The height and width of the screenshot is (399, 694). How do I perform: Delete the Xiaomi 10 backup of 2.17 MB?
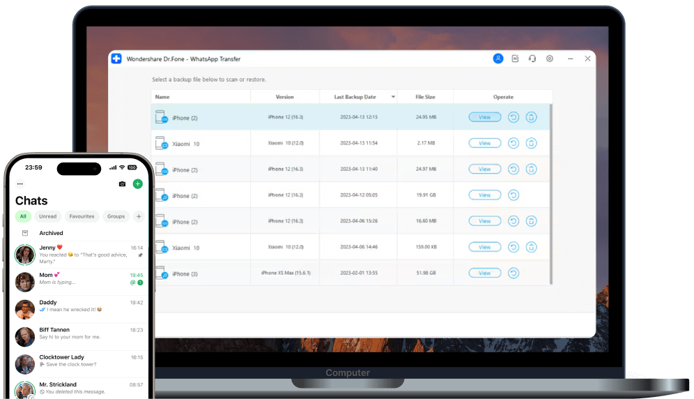531,143
